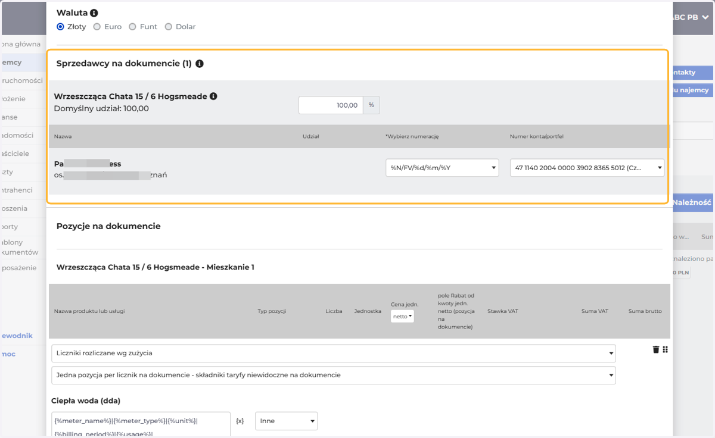Image resolution: width=715 pixels, height=438 pixels.
Task: Click the Jednostka column header
Action: tap(368, 311)
